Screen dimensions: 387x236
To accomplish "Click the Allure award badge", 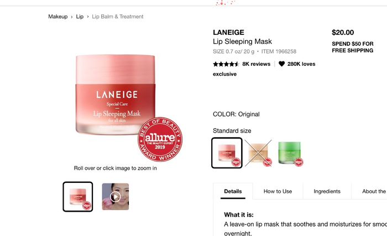I will click(160, 139).
